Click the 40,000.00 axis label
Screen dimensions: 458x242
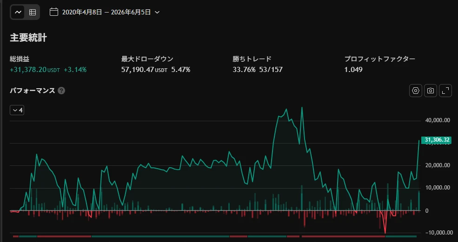coord(437,120)
